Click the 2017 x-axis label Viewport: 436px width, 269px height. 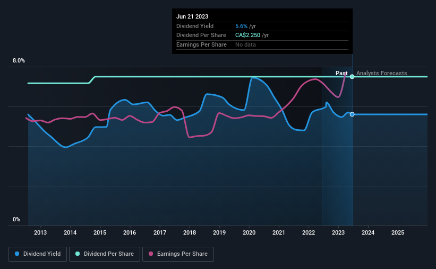(160, 232)
